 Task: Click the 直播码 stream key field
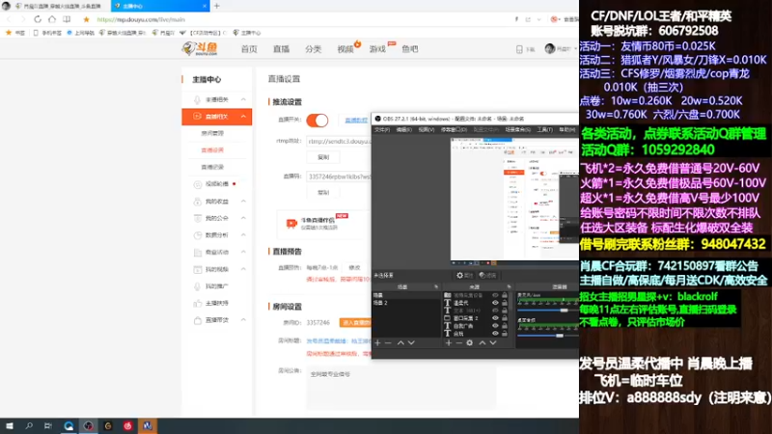(x=339, y=176)
